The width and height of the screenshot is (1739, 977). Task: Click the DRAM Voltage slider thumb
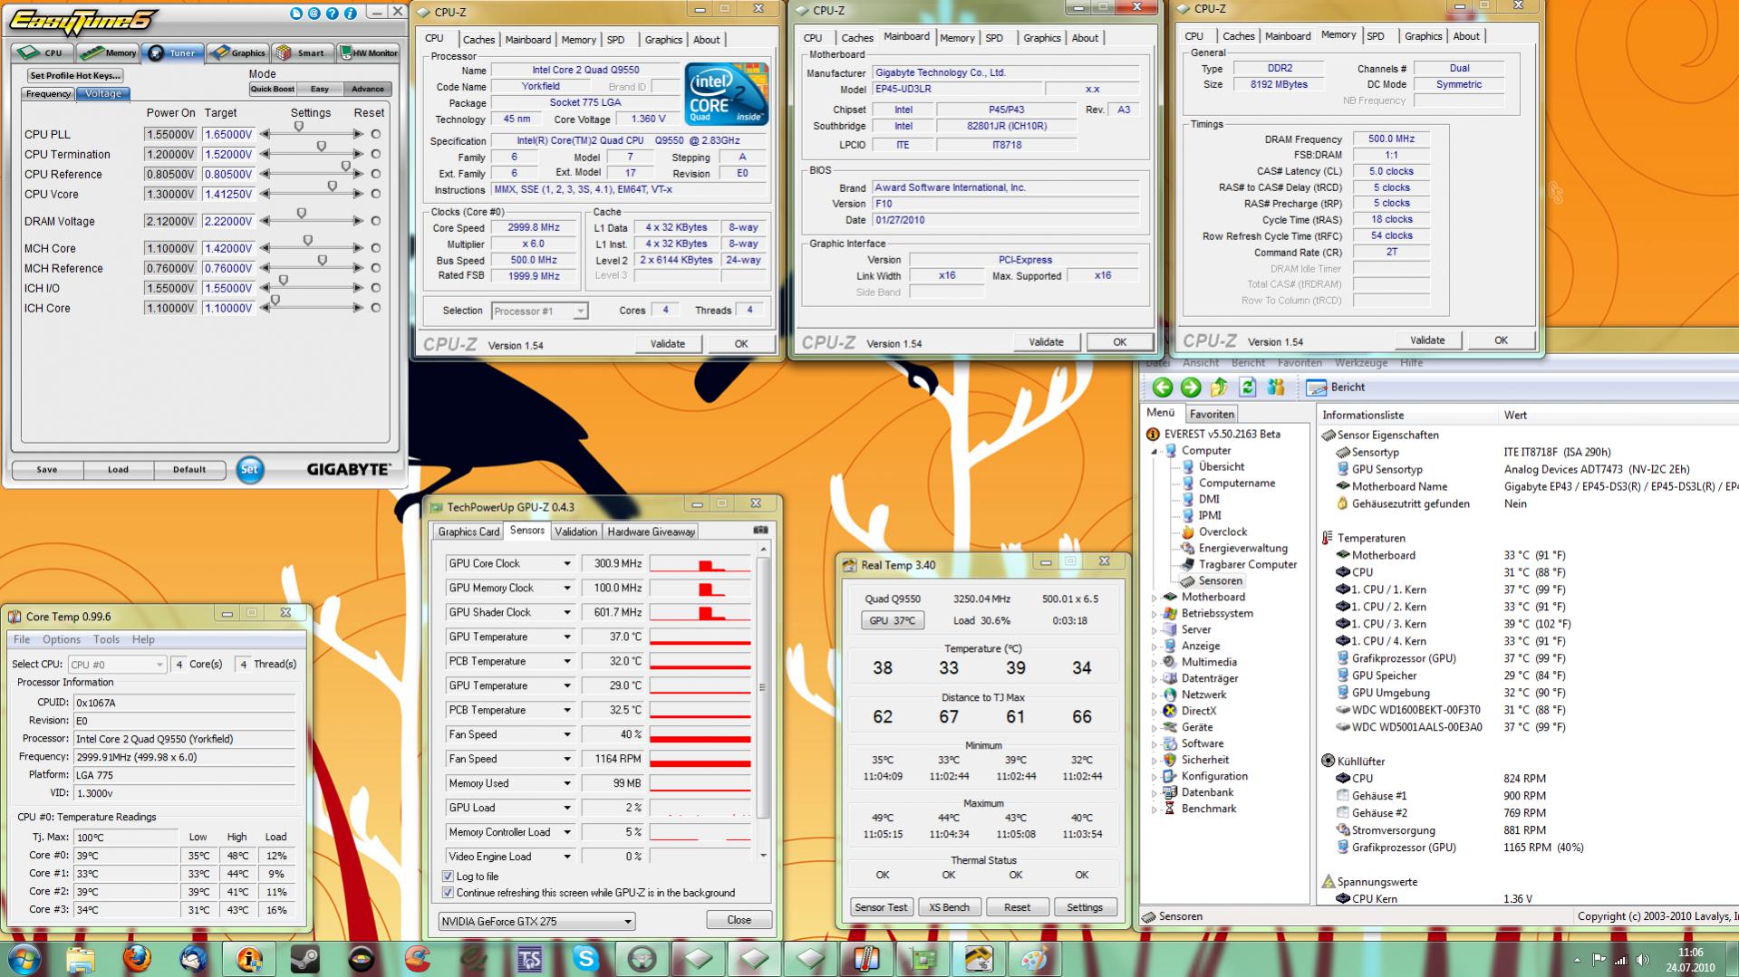[302, 215]
